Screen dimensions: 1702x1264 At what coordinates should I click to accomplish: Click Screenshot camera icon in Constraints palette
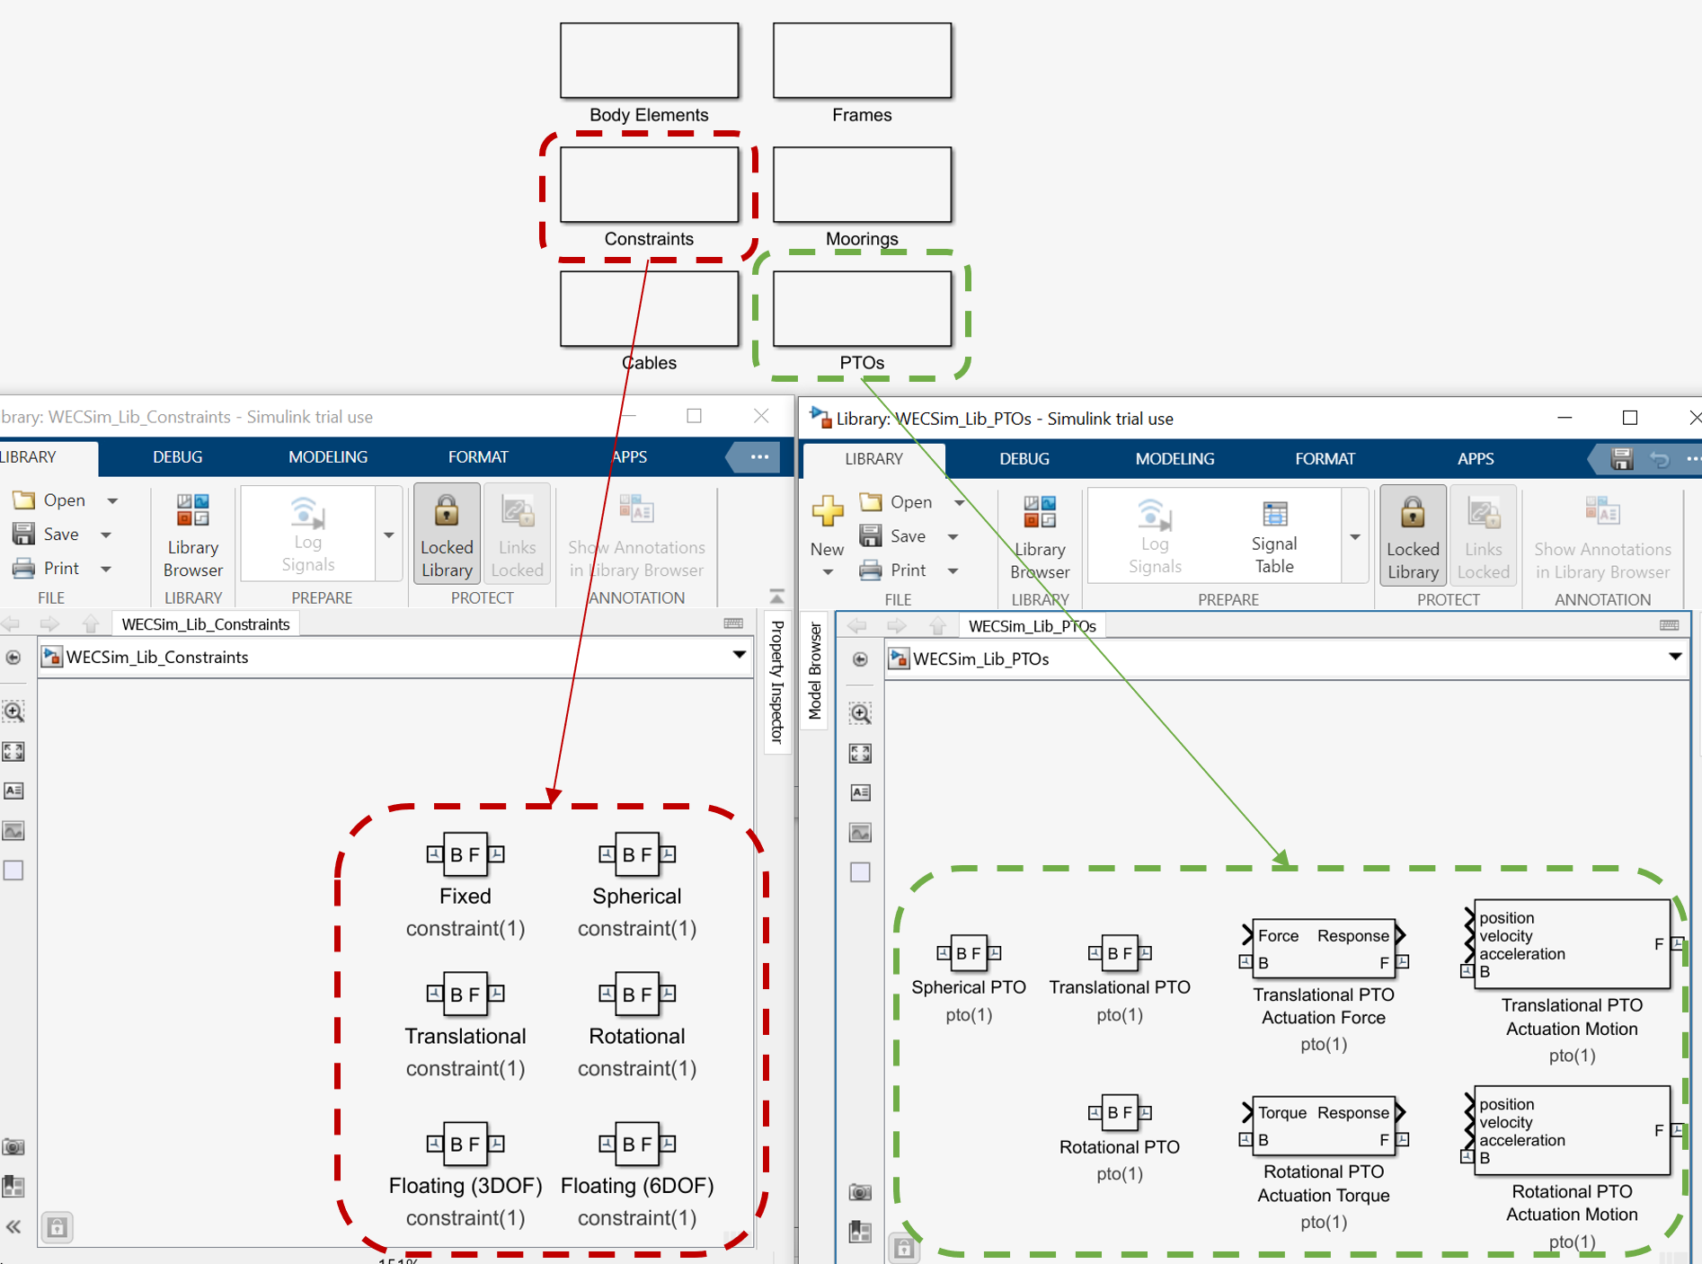pos(13,1147)
